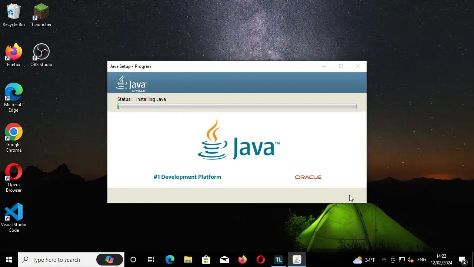Open Microsoft Store from the taskbar
The width and height of the screenshot is (474, 267).
pos(206,260)
